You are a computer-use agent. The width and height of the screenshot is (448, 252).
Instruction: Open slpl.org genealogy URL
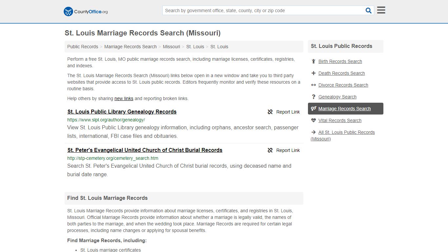(106, 120)
